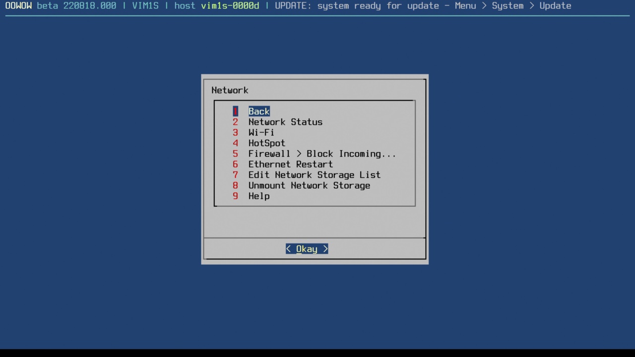Screen dimensions: 635x357
Task: Click the OOWOW label in header
Action: click(18, 6)
